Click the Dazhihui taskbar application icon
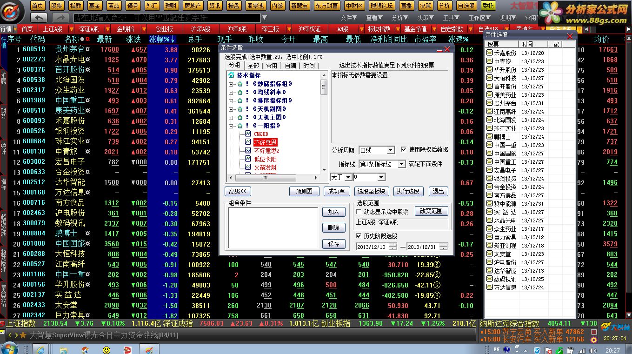The height and width of the screenshot is (354, 632). click(149, 349)
